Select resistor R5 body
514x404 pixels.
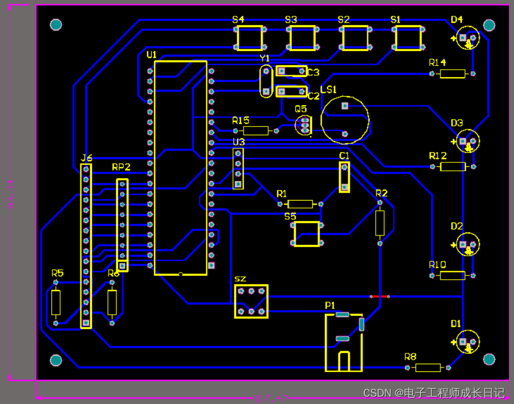tap(56, 302)
